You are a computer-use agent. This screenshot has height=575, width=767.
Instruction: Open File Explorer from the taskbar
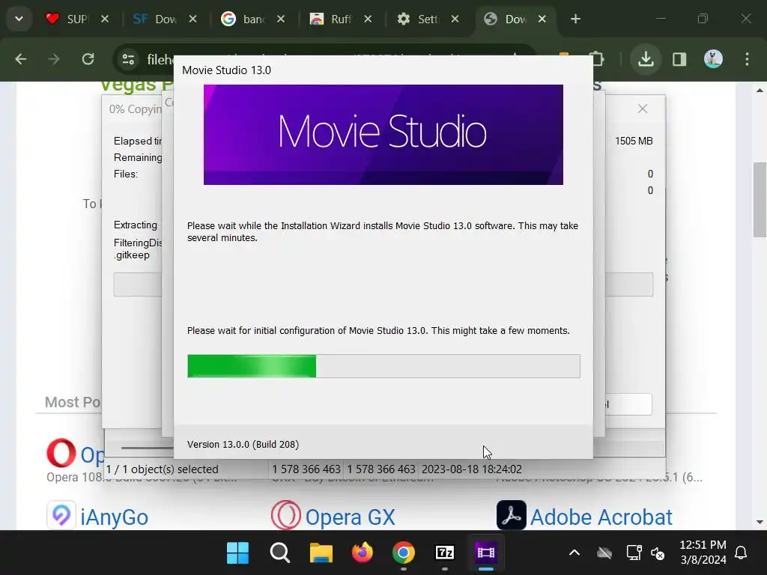pyautogui.click(x=321, y=553)
